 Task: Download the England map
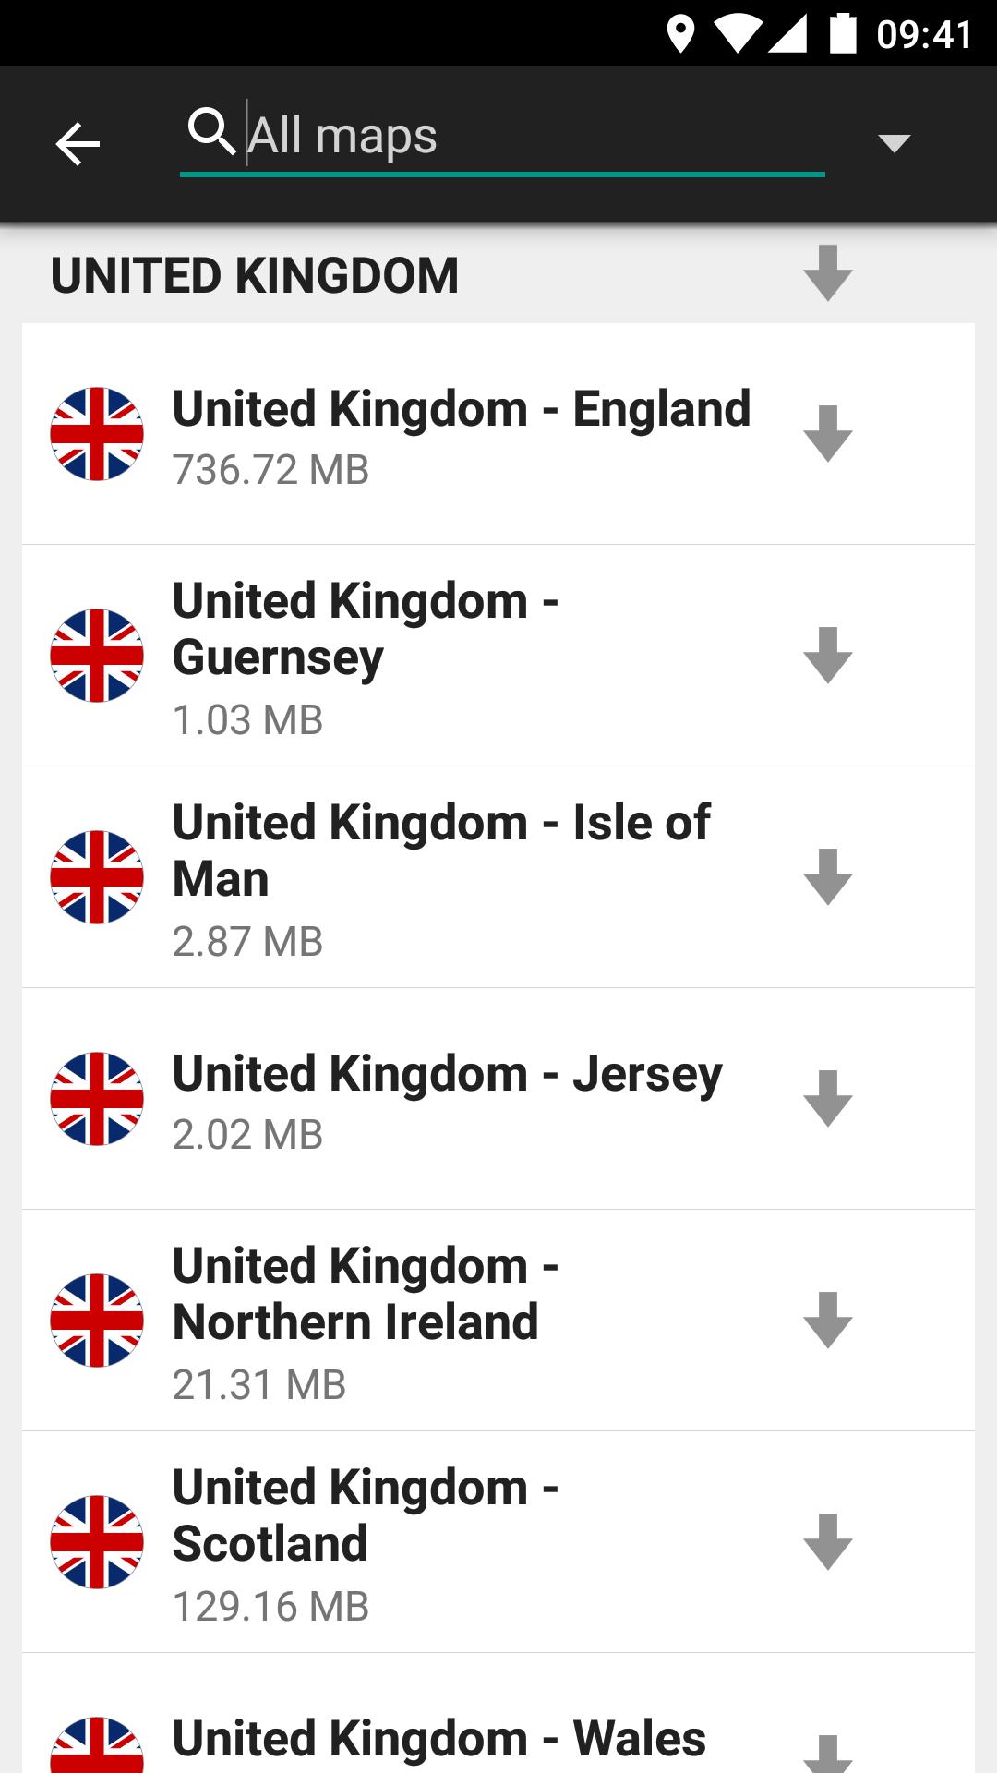pos(827,433)
